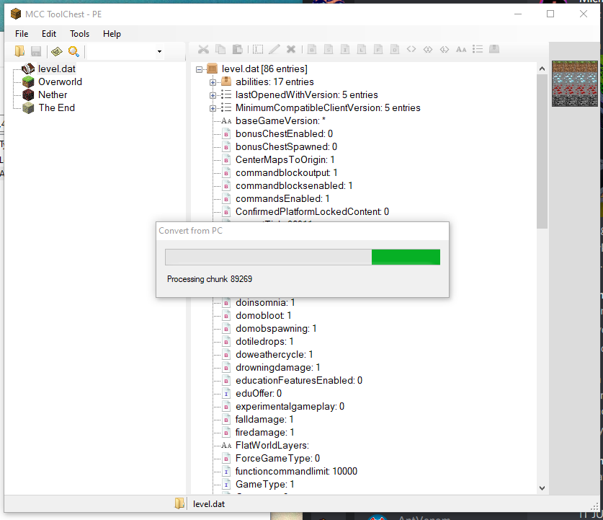Click the scroll up arrow of tree view
The height and width of the screenshot is (520, 603).
click(x=542, y=69)
